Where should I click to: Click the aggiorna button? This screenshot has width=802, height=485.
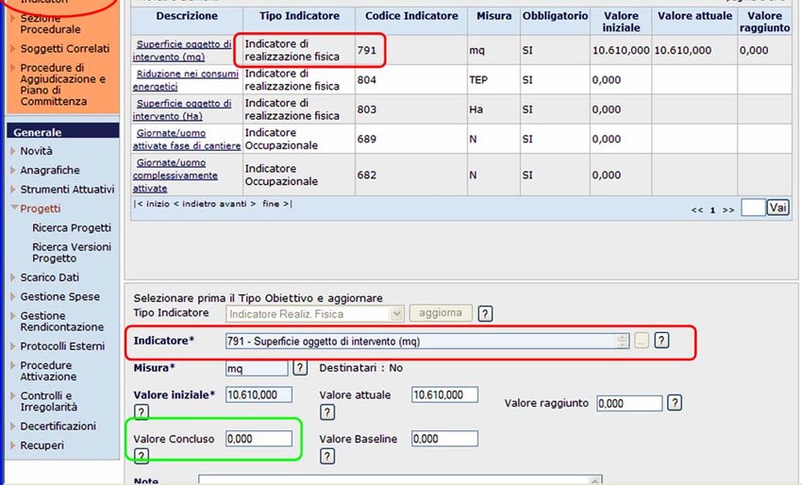tap(441, 313)
